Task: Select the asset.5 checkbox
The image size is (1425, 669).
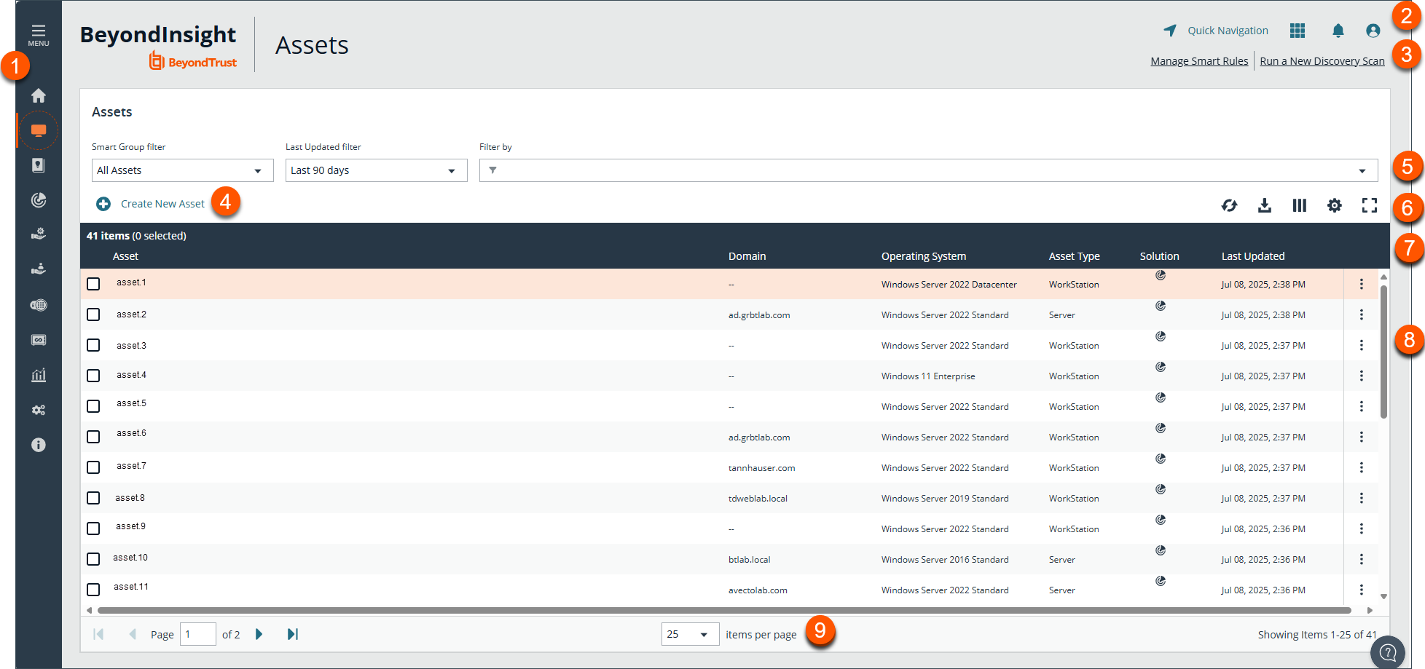Action: coord(93,406)
